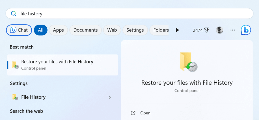Click the search magnifier icon
Screen dimensions: 259x120
click(13, 14)
